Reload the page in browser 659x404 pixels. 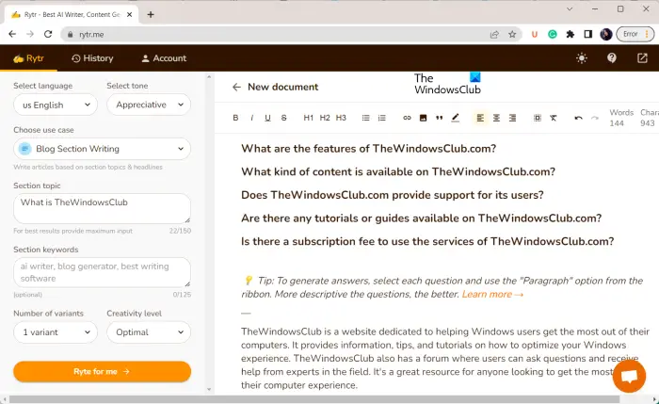click(48, 34)
